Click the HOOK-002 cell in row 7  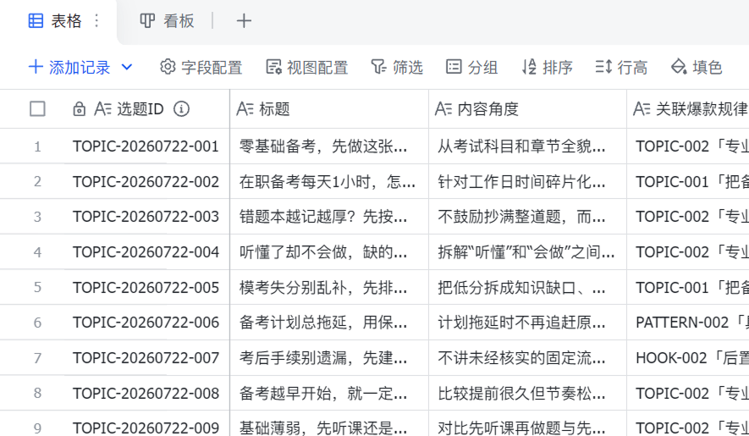click(688, 358)
